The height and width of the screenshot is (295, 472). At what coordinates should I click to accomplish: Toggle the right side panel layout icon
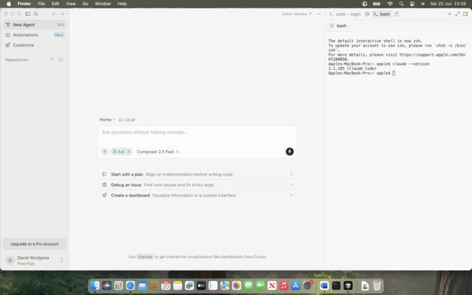coord(465,14)
